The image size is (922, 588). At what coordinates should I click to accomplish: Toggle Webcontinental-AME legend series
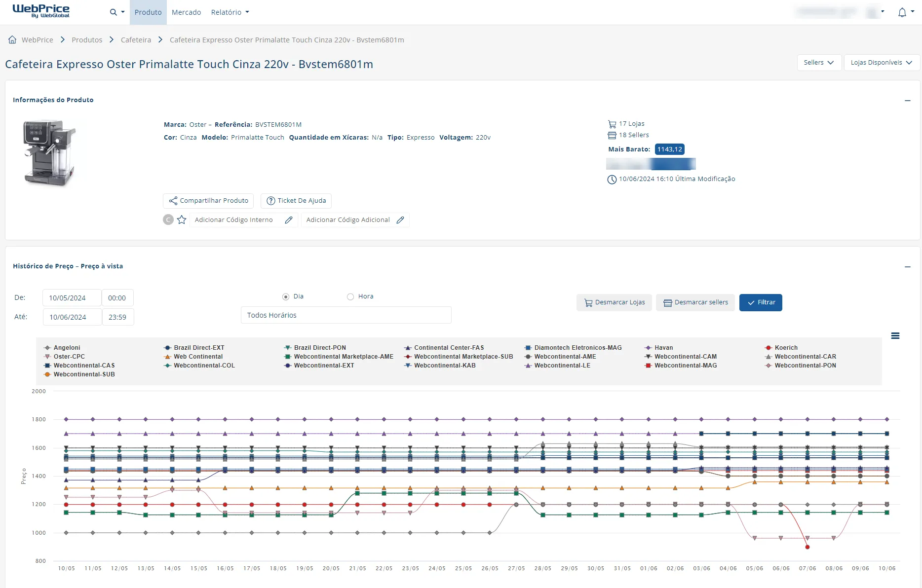tap(560, 357)
